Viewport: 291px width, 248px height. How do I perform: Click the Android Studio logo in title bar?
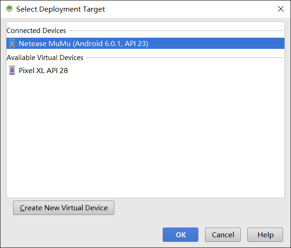[x=9, y=9]
